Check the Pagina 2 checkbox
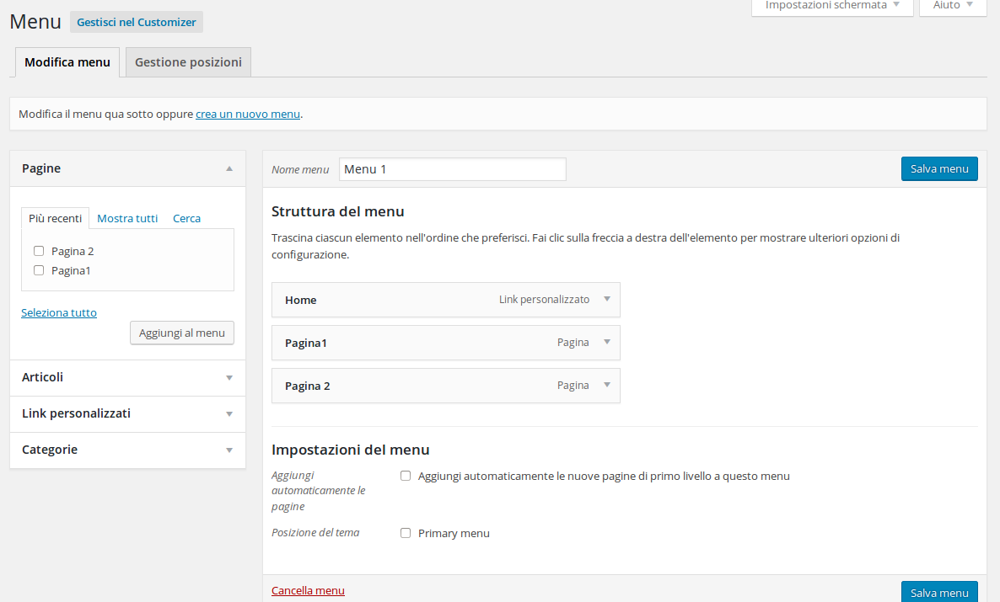 pos(39,251)
